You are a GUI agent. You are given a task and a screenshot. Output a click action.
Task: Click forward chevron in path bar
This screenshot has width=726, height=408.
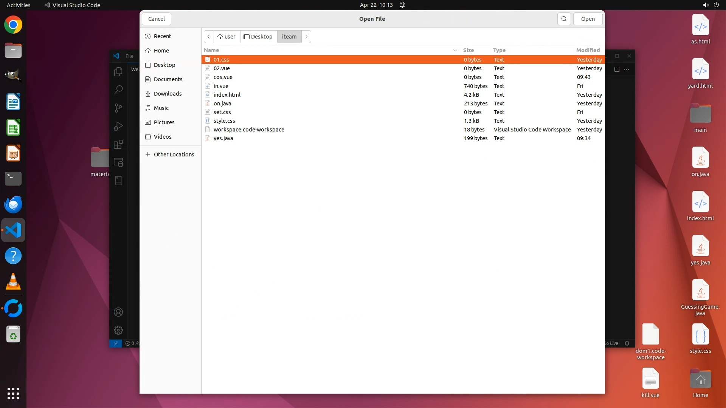point(306,37)
